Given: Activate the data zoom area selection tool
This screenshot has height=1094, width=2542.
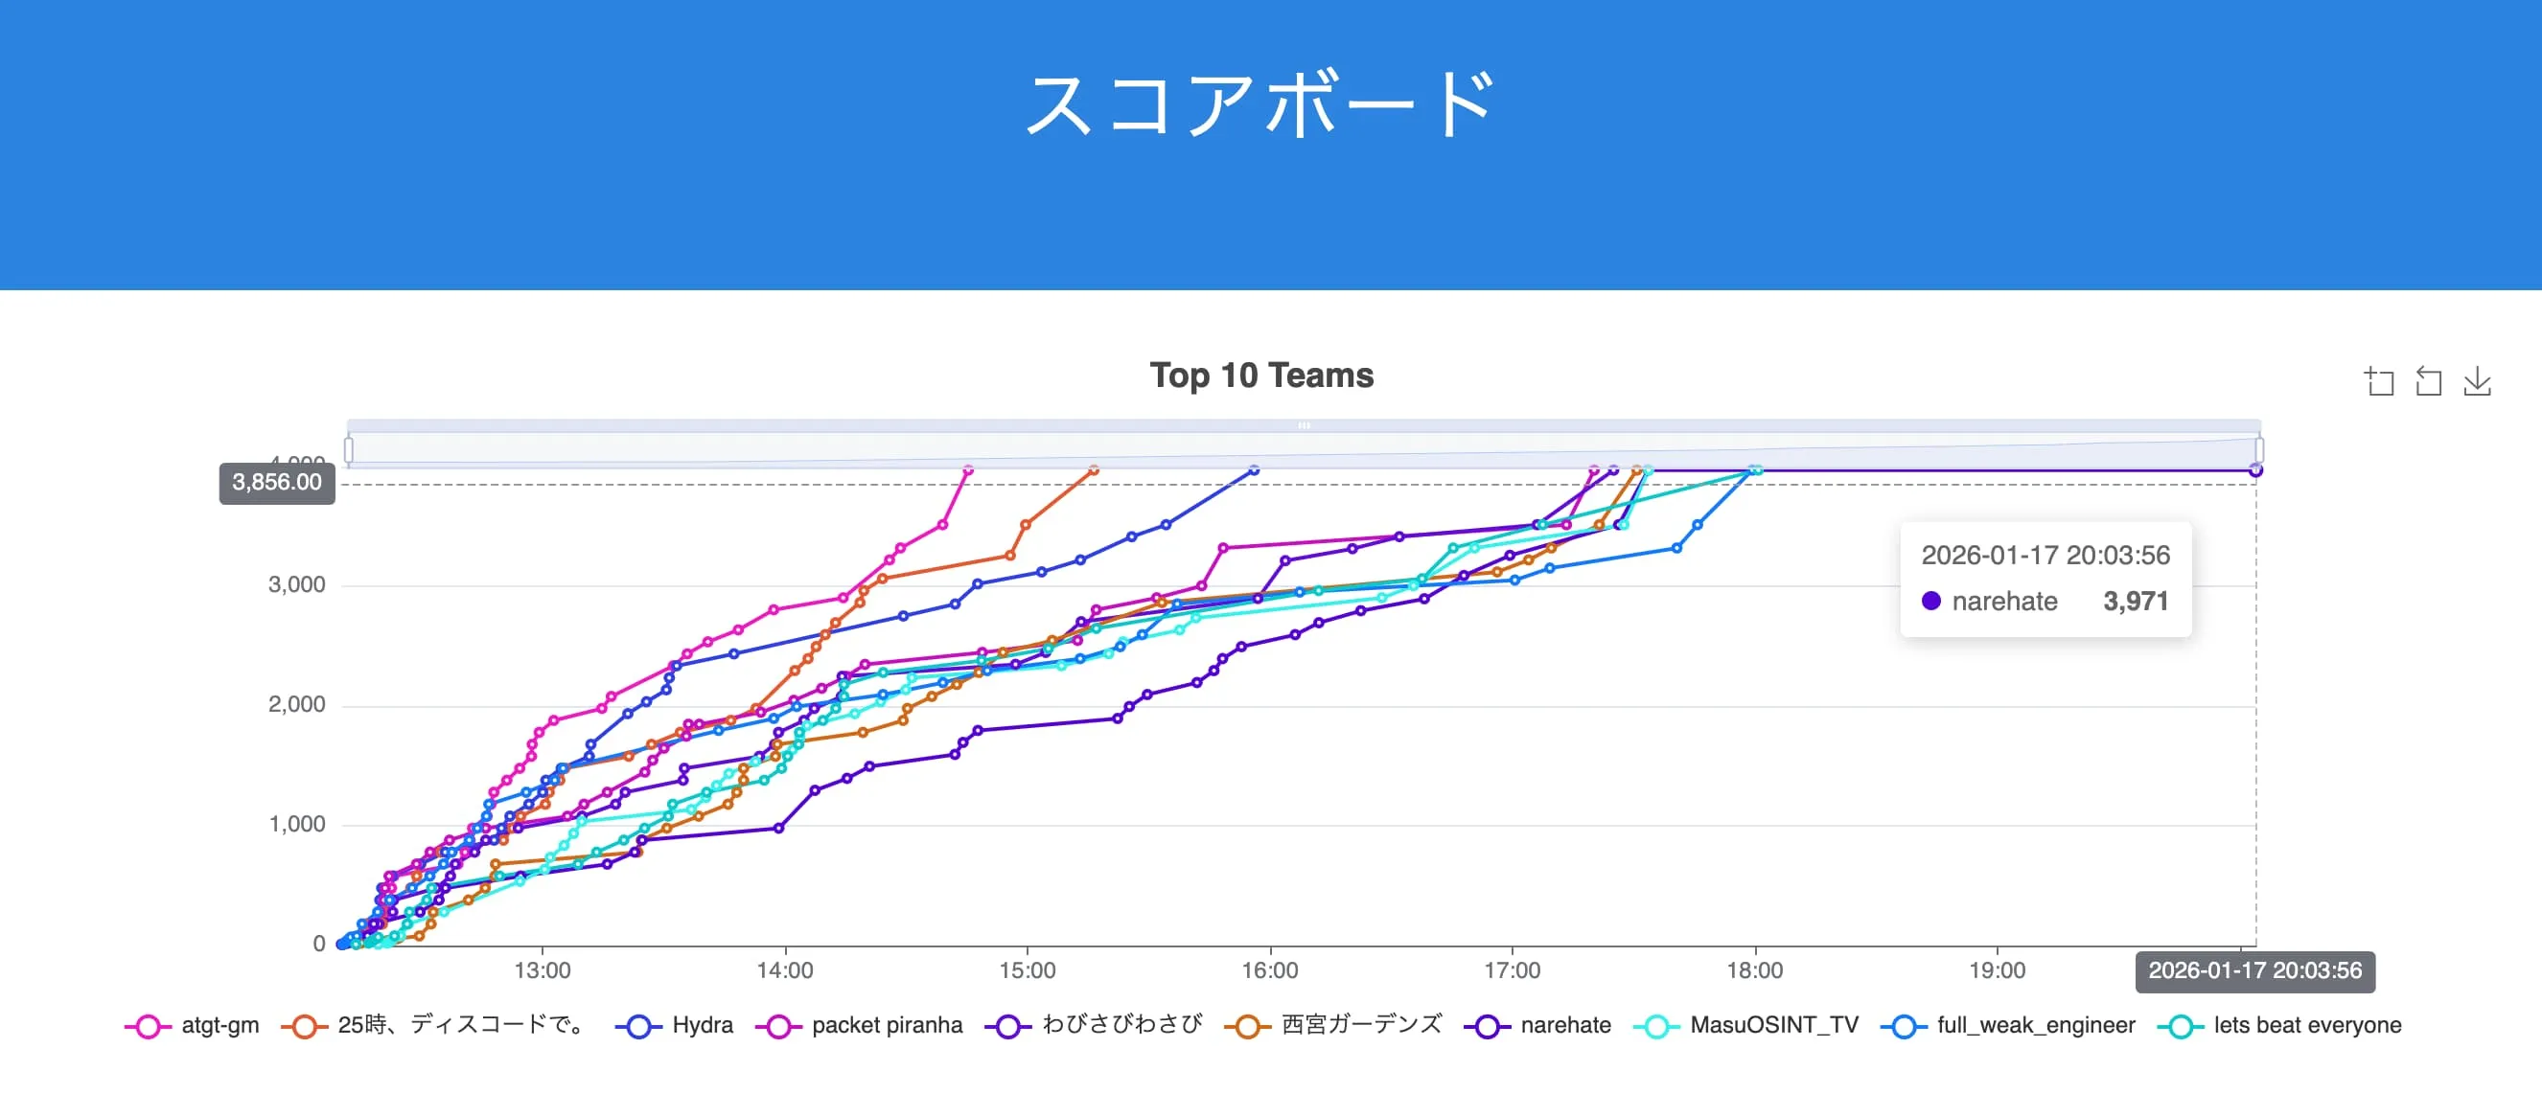Looking at the screenshot, I should tap(2379, 382).
